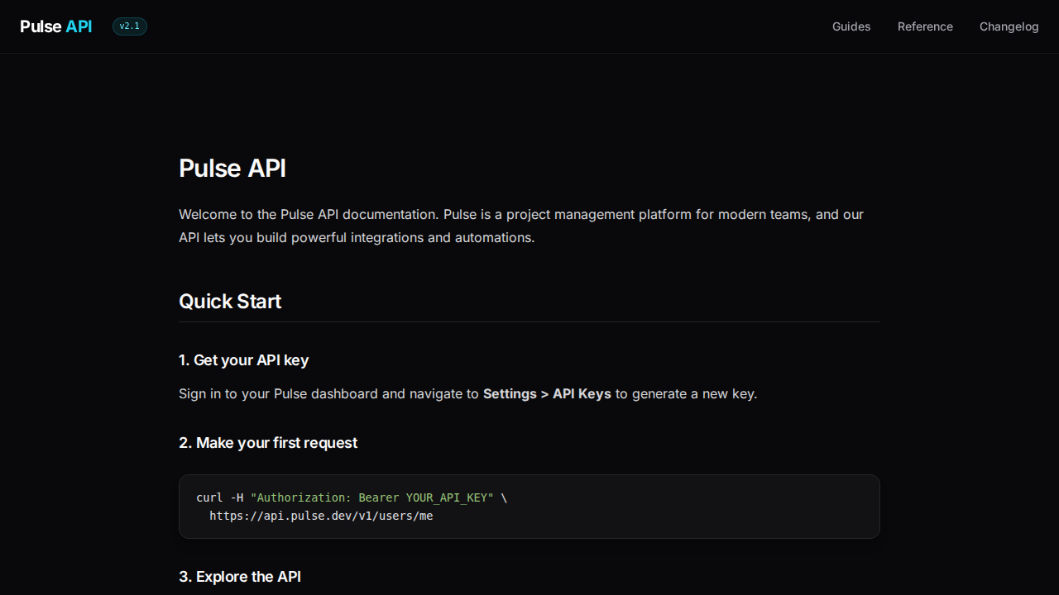Click the v2.1 version badge
Viewport: 1059px width, 595px height.
[129, 26]
